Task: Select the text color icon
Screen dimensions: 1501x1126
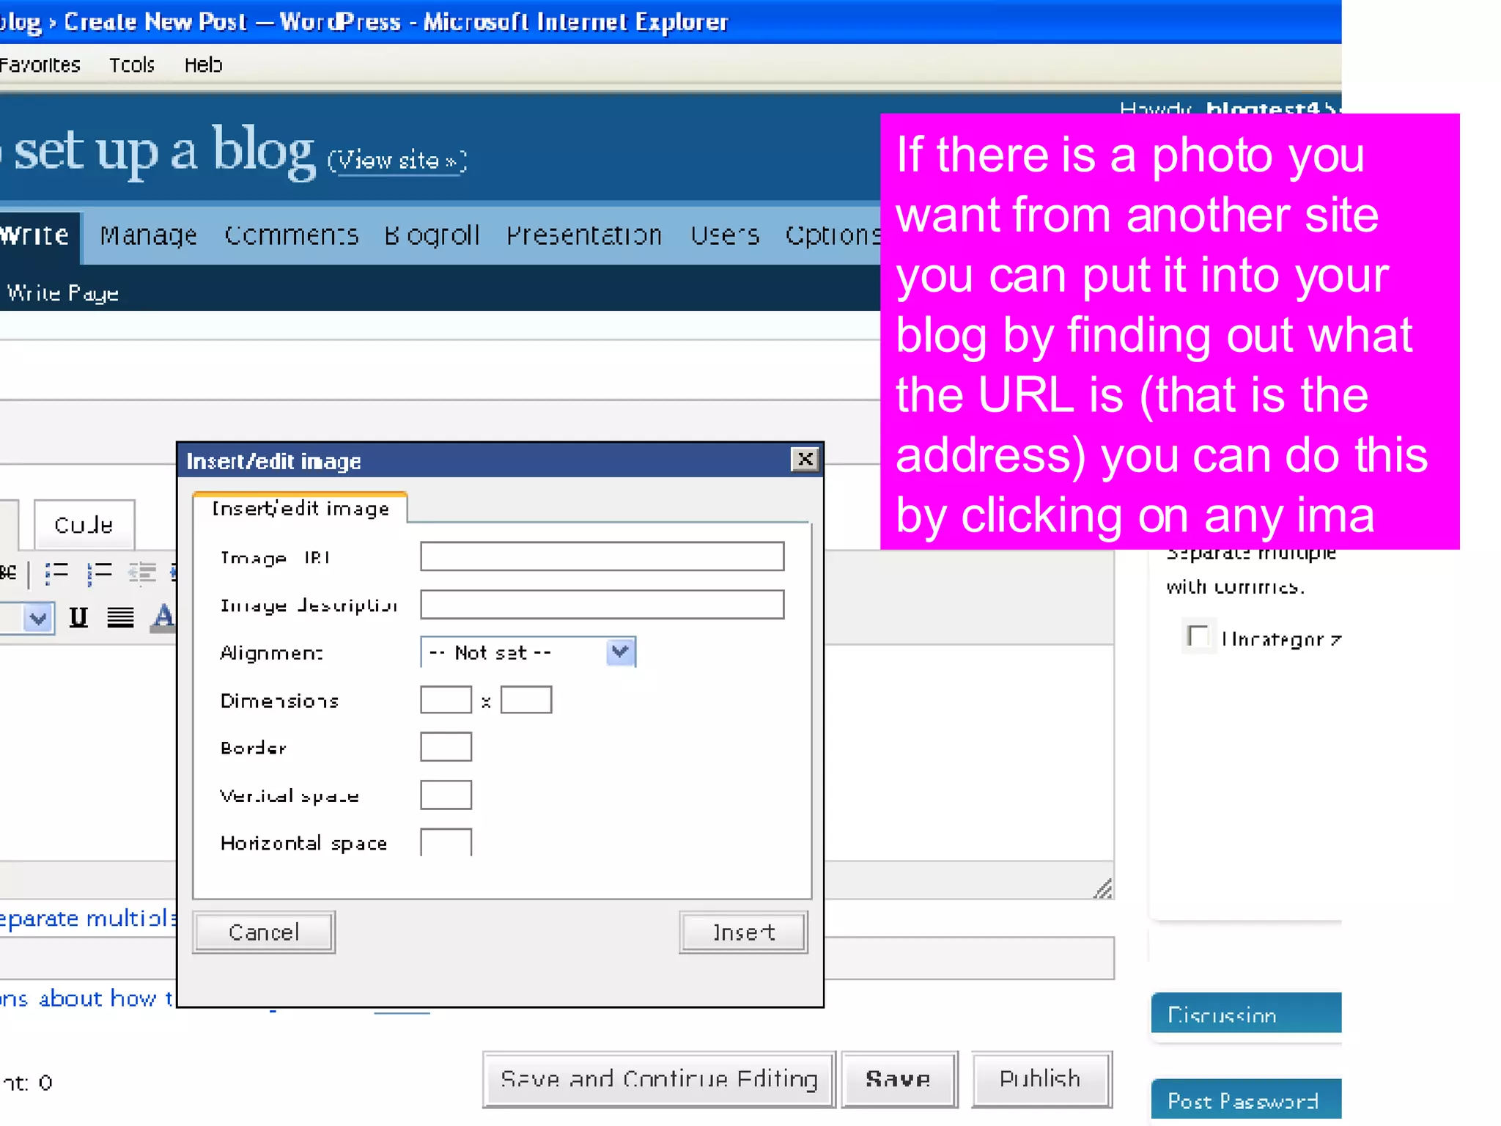Action: tap(163, 617)
